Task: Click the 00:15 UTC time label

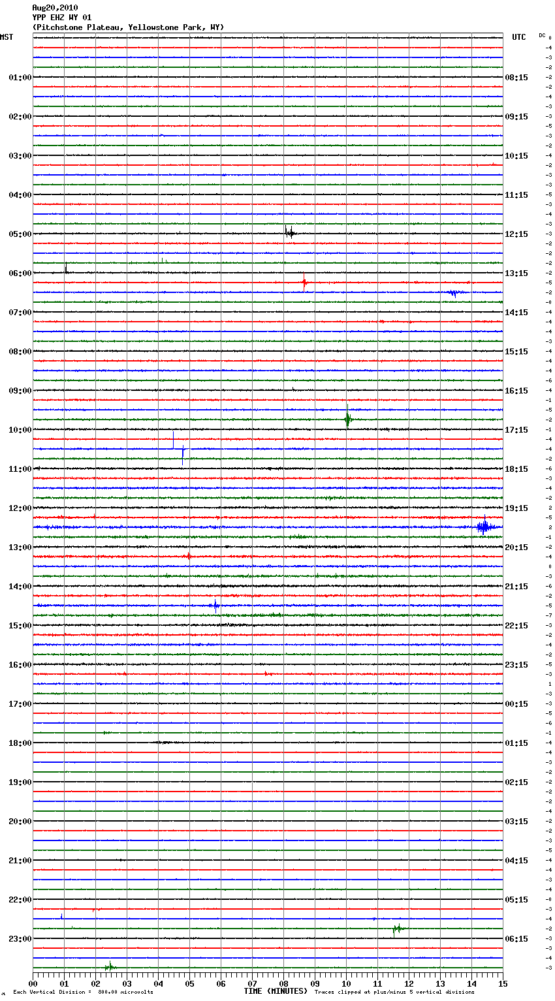Action: pyautogui.click(x=516, y=704)
